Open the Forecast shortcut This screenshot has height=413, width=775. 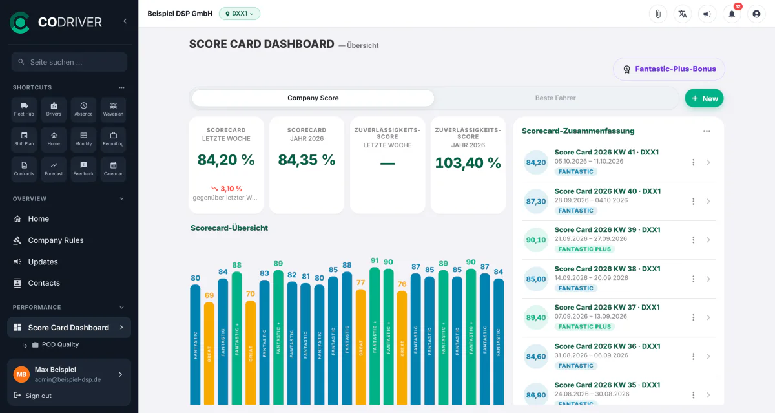54,169
